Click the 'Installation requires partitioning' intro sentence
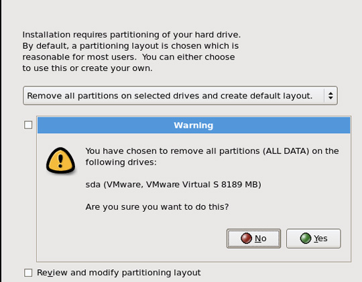Image resolution: width=362 pixels, height=282 pixels. [x=131, y=35]
